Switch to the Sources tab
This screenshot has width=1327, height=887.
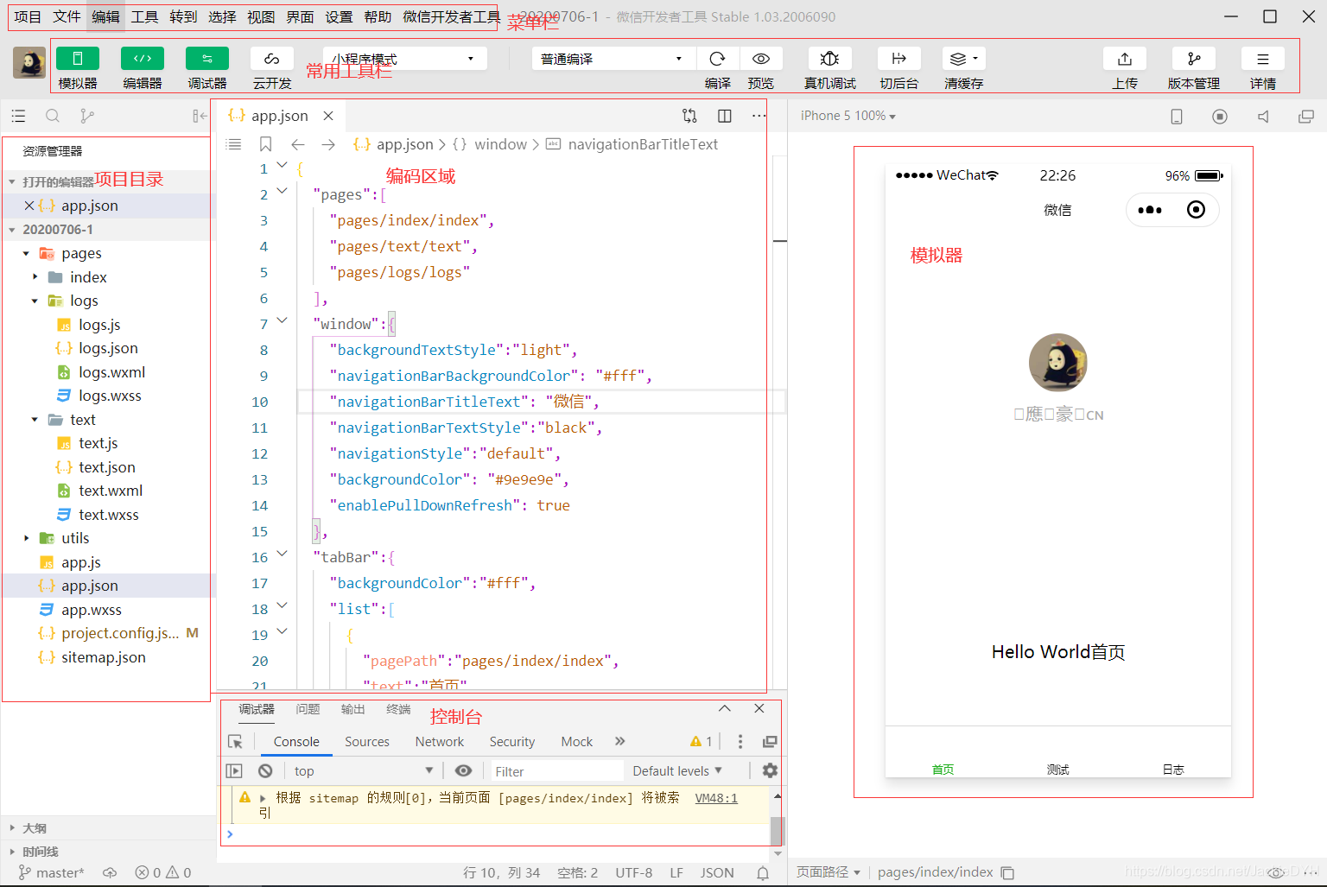(366, 742)
